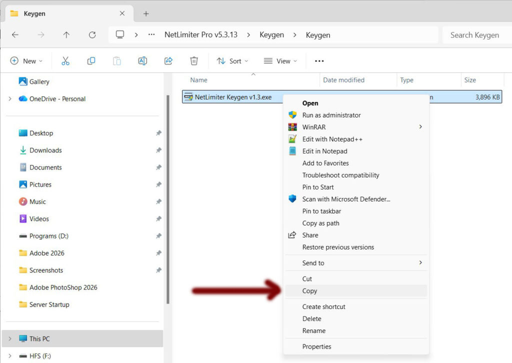Choose Run as administrator
The height and width of the screenshot is (363, 512).
(x=331, y=115)
